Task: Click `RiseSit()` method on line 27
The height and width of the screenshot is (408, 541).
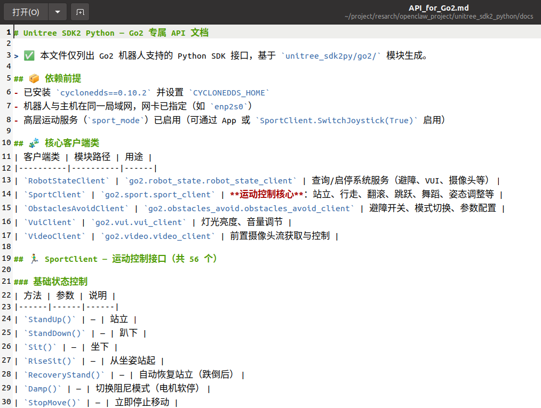Action: coord(49,361)
